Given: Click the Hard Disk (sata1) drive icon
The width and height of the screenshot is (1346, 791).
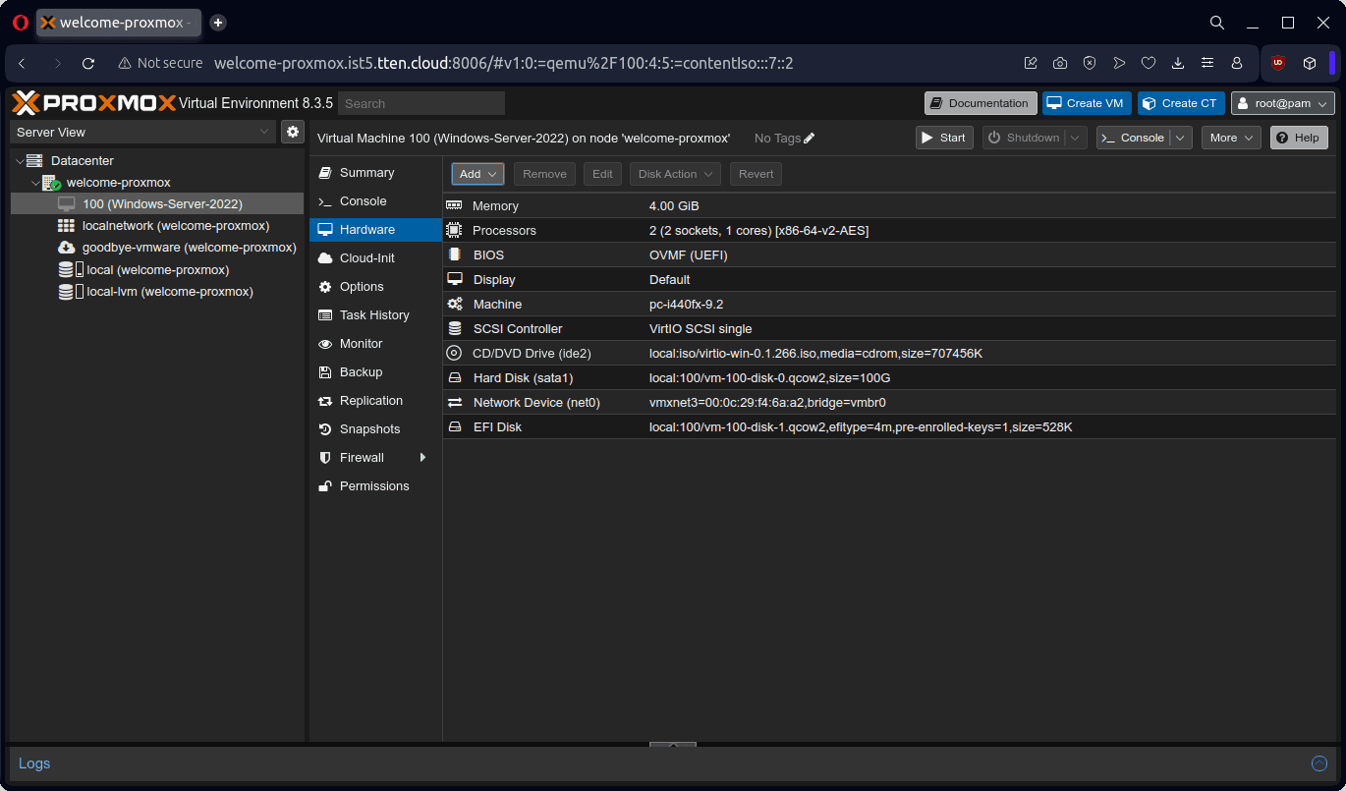Looking at the screenshot, I should (x=454, y=377).
